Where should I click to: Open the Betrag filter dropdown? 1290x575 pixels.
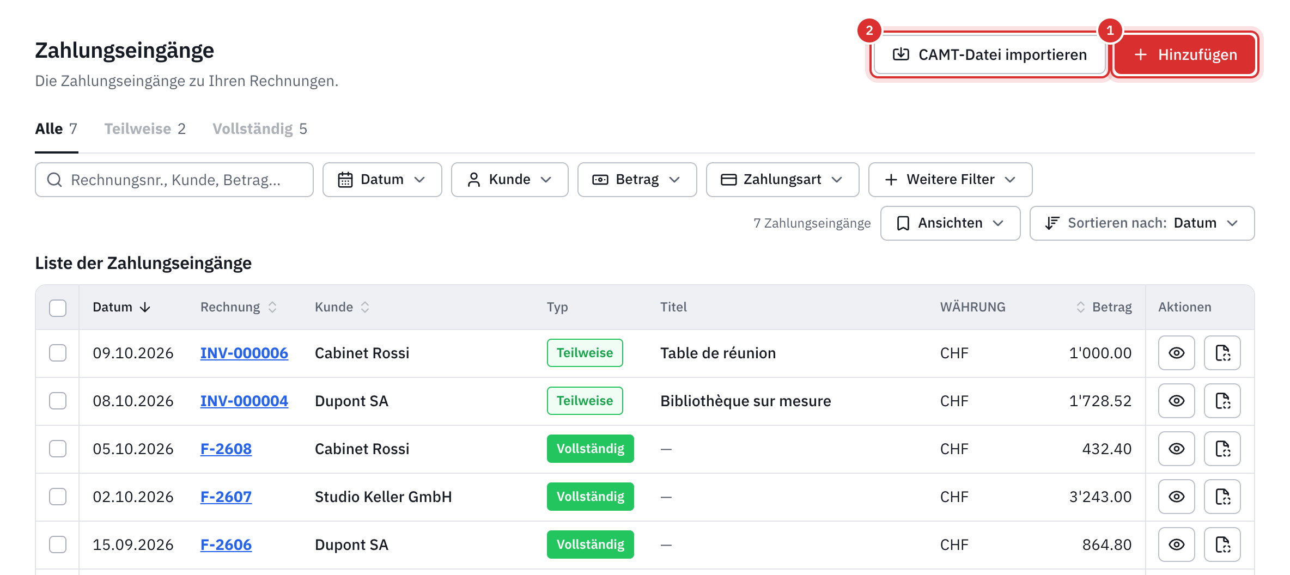point(637,180)
